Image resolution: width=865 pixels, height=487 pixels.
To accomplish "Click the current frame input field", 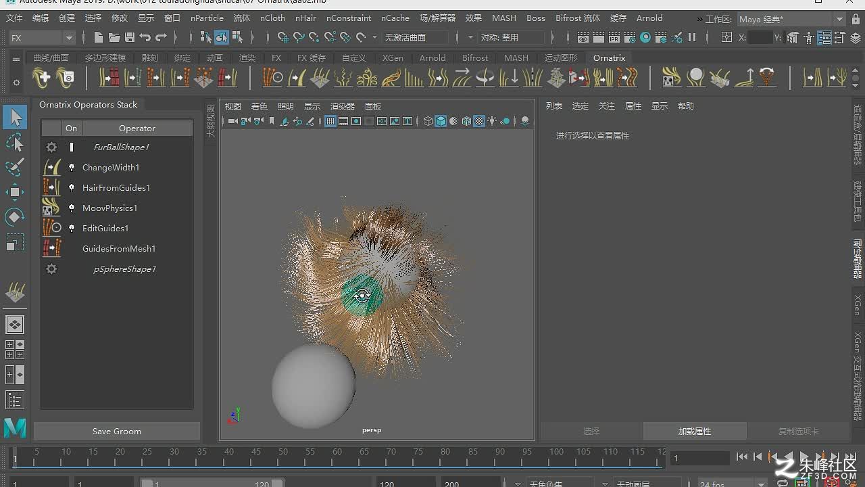I will click(700, 458).
